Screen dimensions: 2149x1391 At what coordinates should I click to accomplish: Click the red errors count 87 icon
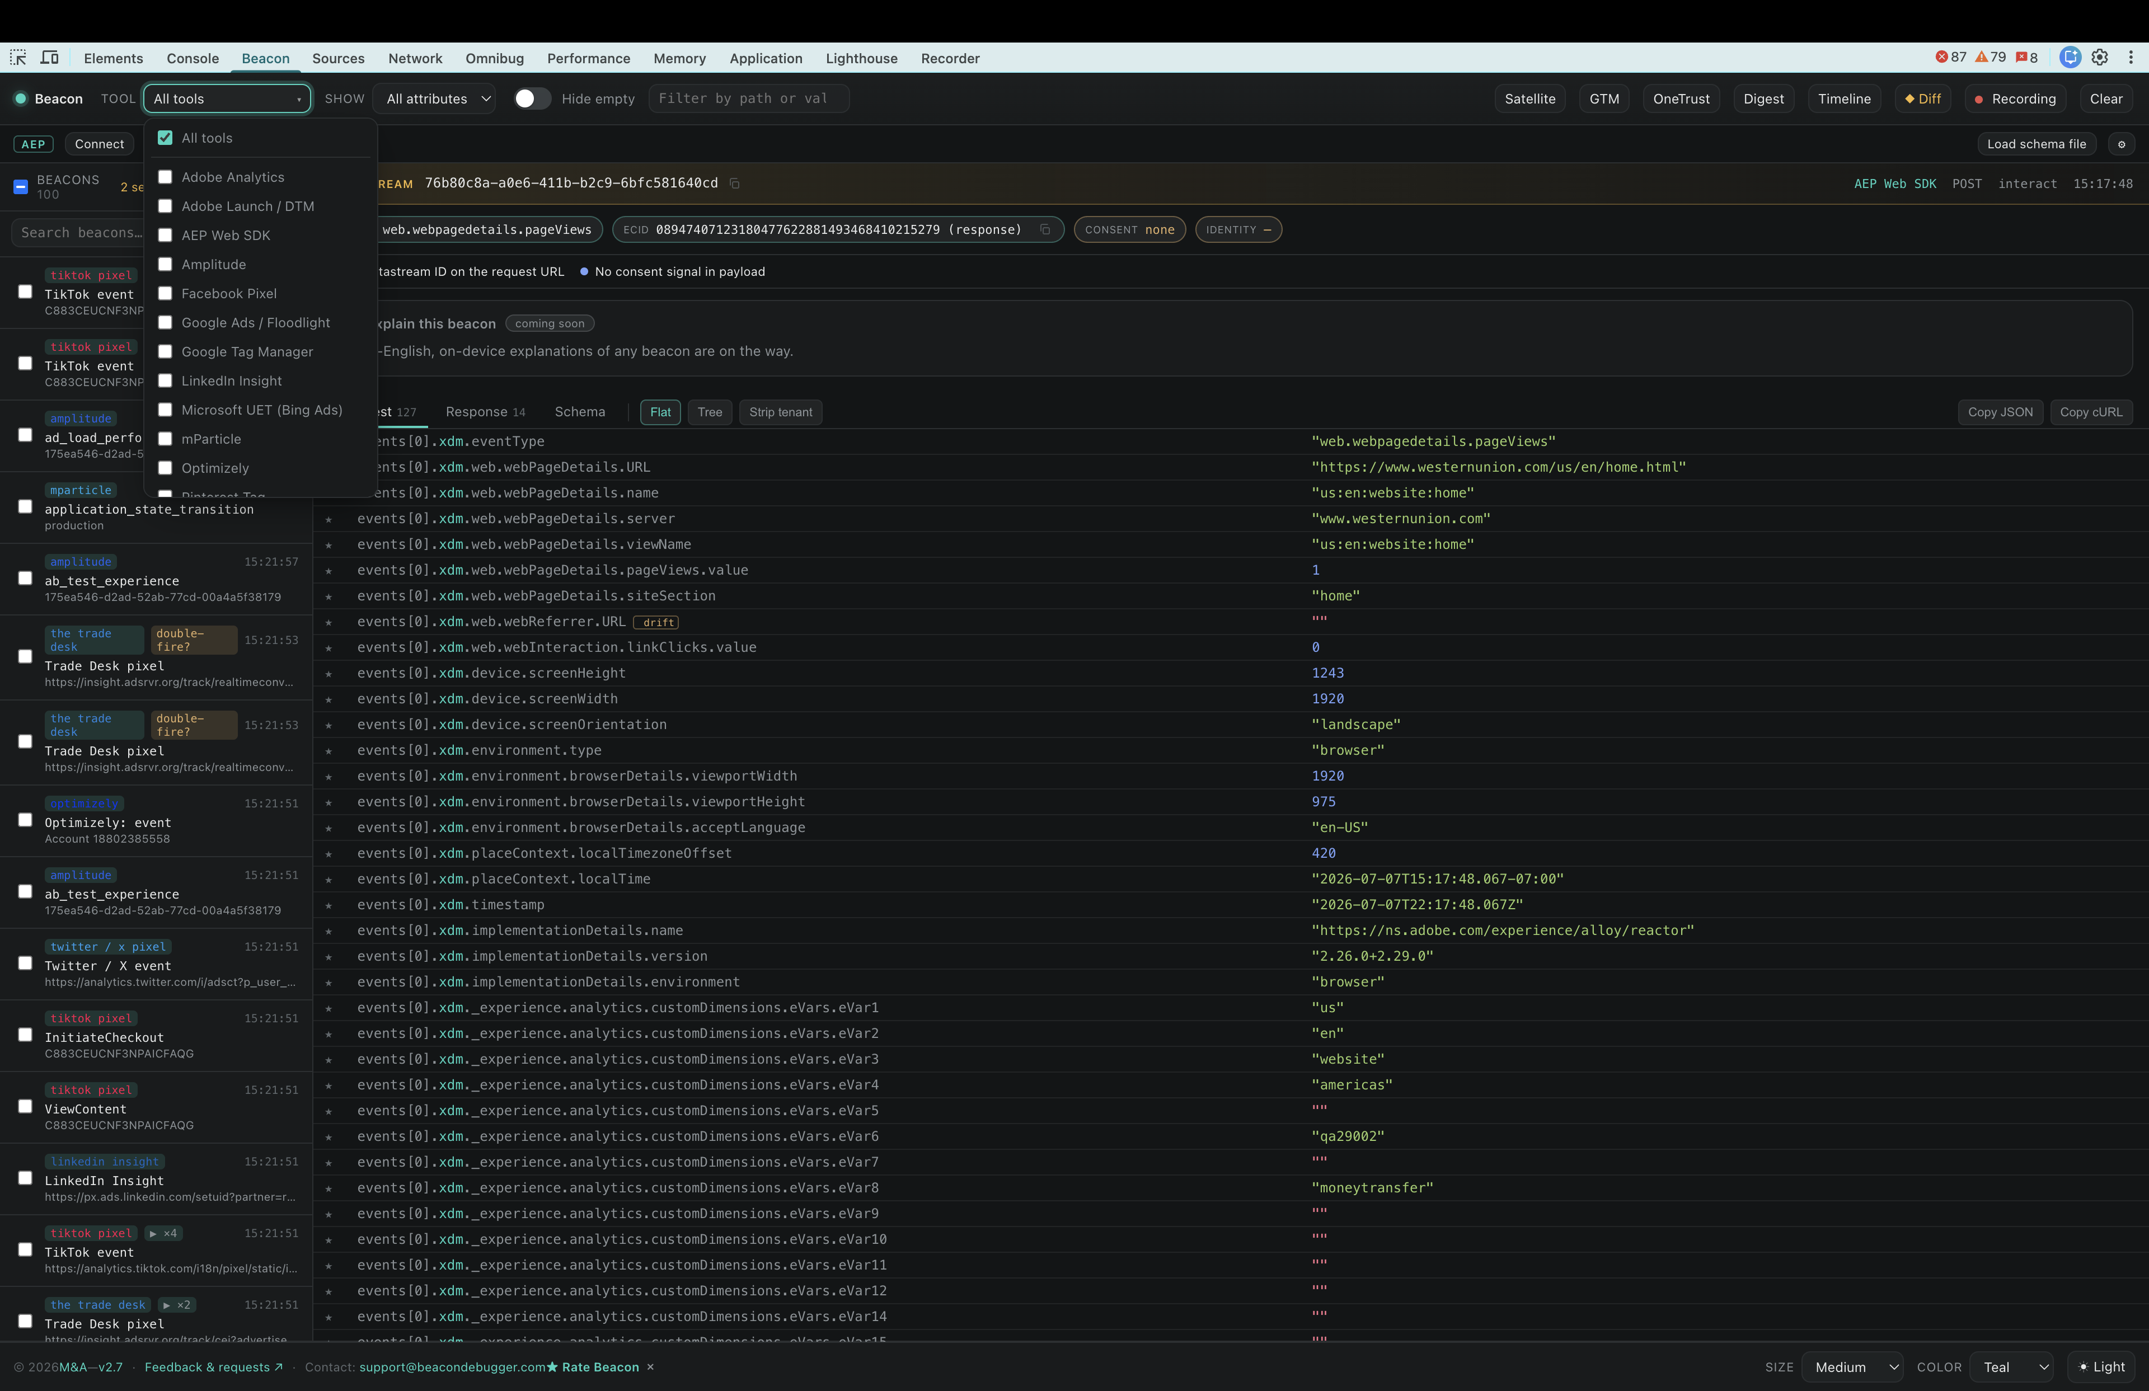pyautogui.click(x=1950, y=58)
